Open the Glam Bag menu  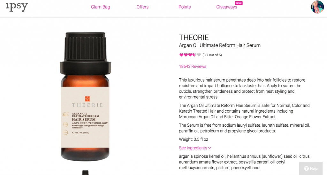tap(100, 7)
